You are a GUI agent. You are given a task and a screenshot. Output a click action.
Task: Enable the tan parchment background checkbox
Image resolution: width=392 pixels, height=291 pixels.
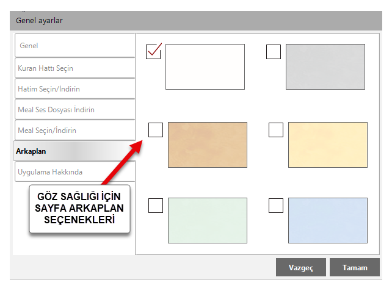click(156, 130)
